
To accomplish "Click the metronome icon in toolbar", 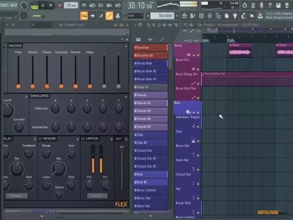I will [x=84, y=5].
